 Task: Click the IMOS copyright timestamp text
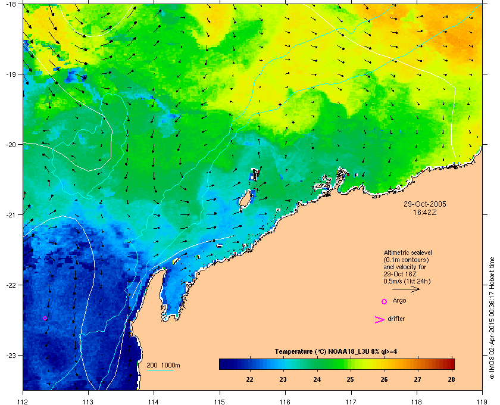[x=492, y=318]
